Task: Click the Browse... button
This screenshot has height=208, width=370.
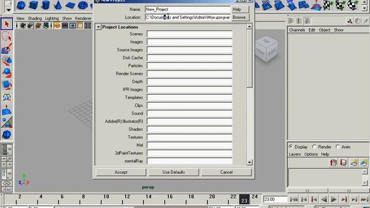Action: point(240,17)
